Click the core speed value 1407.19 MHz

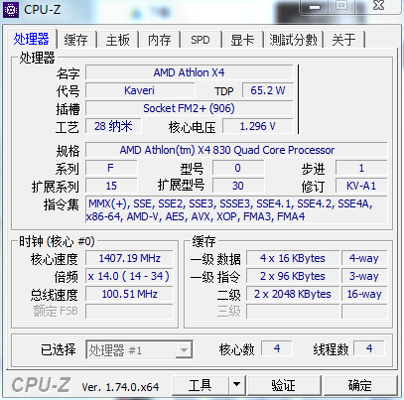tap(129, 258)
